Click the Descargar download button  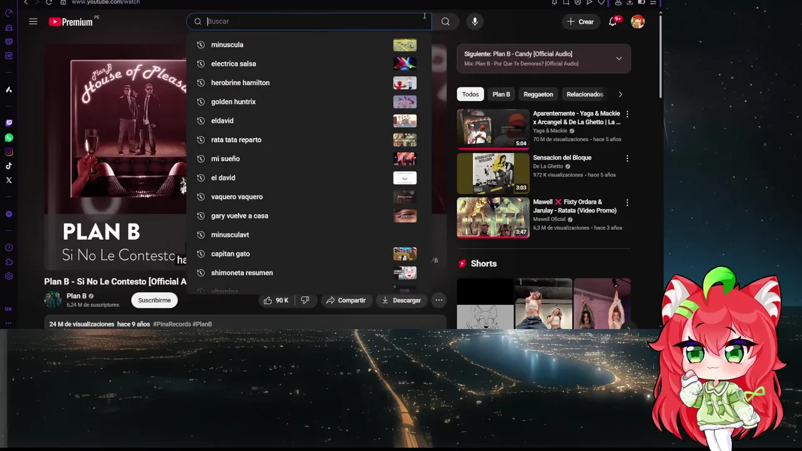click(x=401, y=300)
